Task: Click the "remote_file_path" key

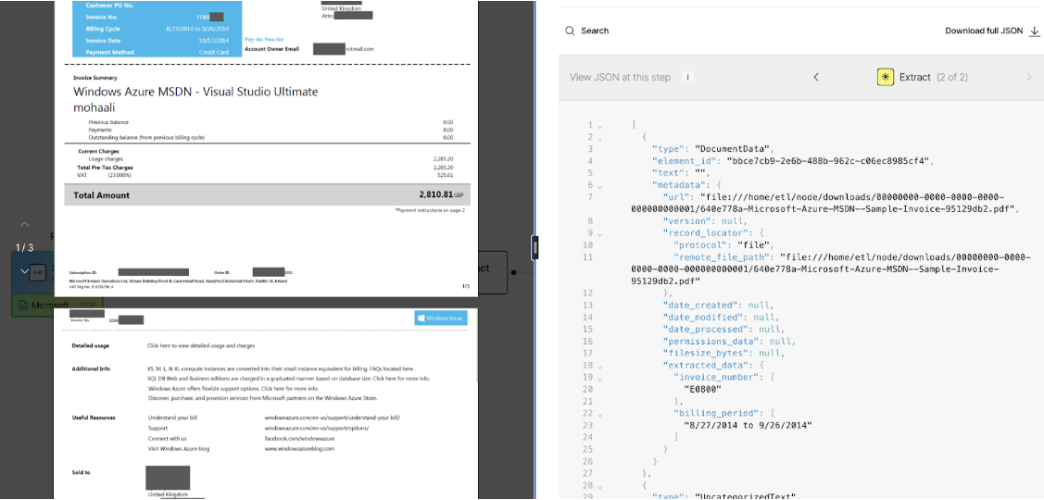Action: click(723, 257)
